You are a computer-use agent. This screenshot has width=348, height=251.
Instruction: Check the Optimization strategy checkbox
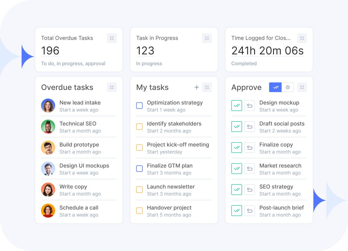point(139,106)
